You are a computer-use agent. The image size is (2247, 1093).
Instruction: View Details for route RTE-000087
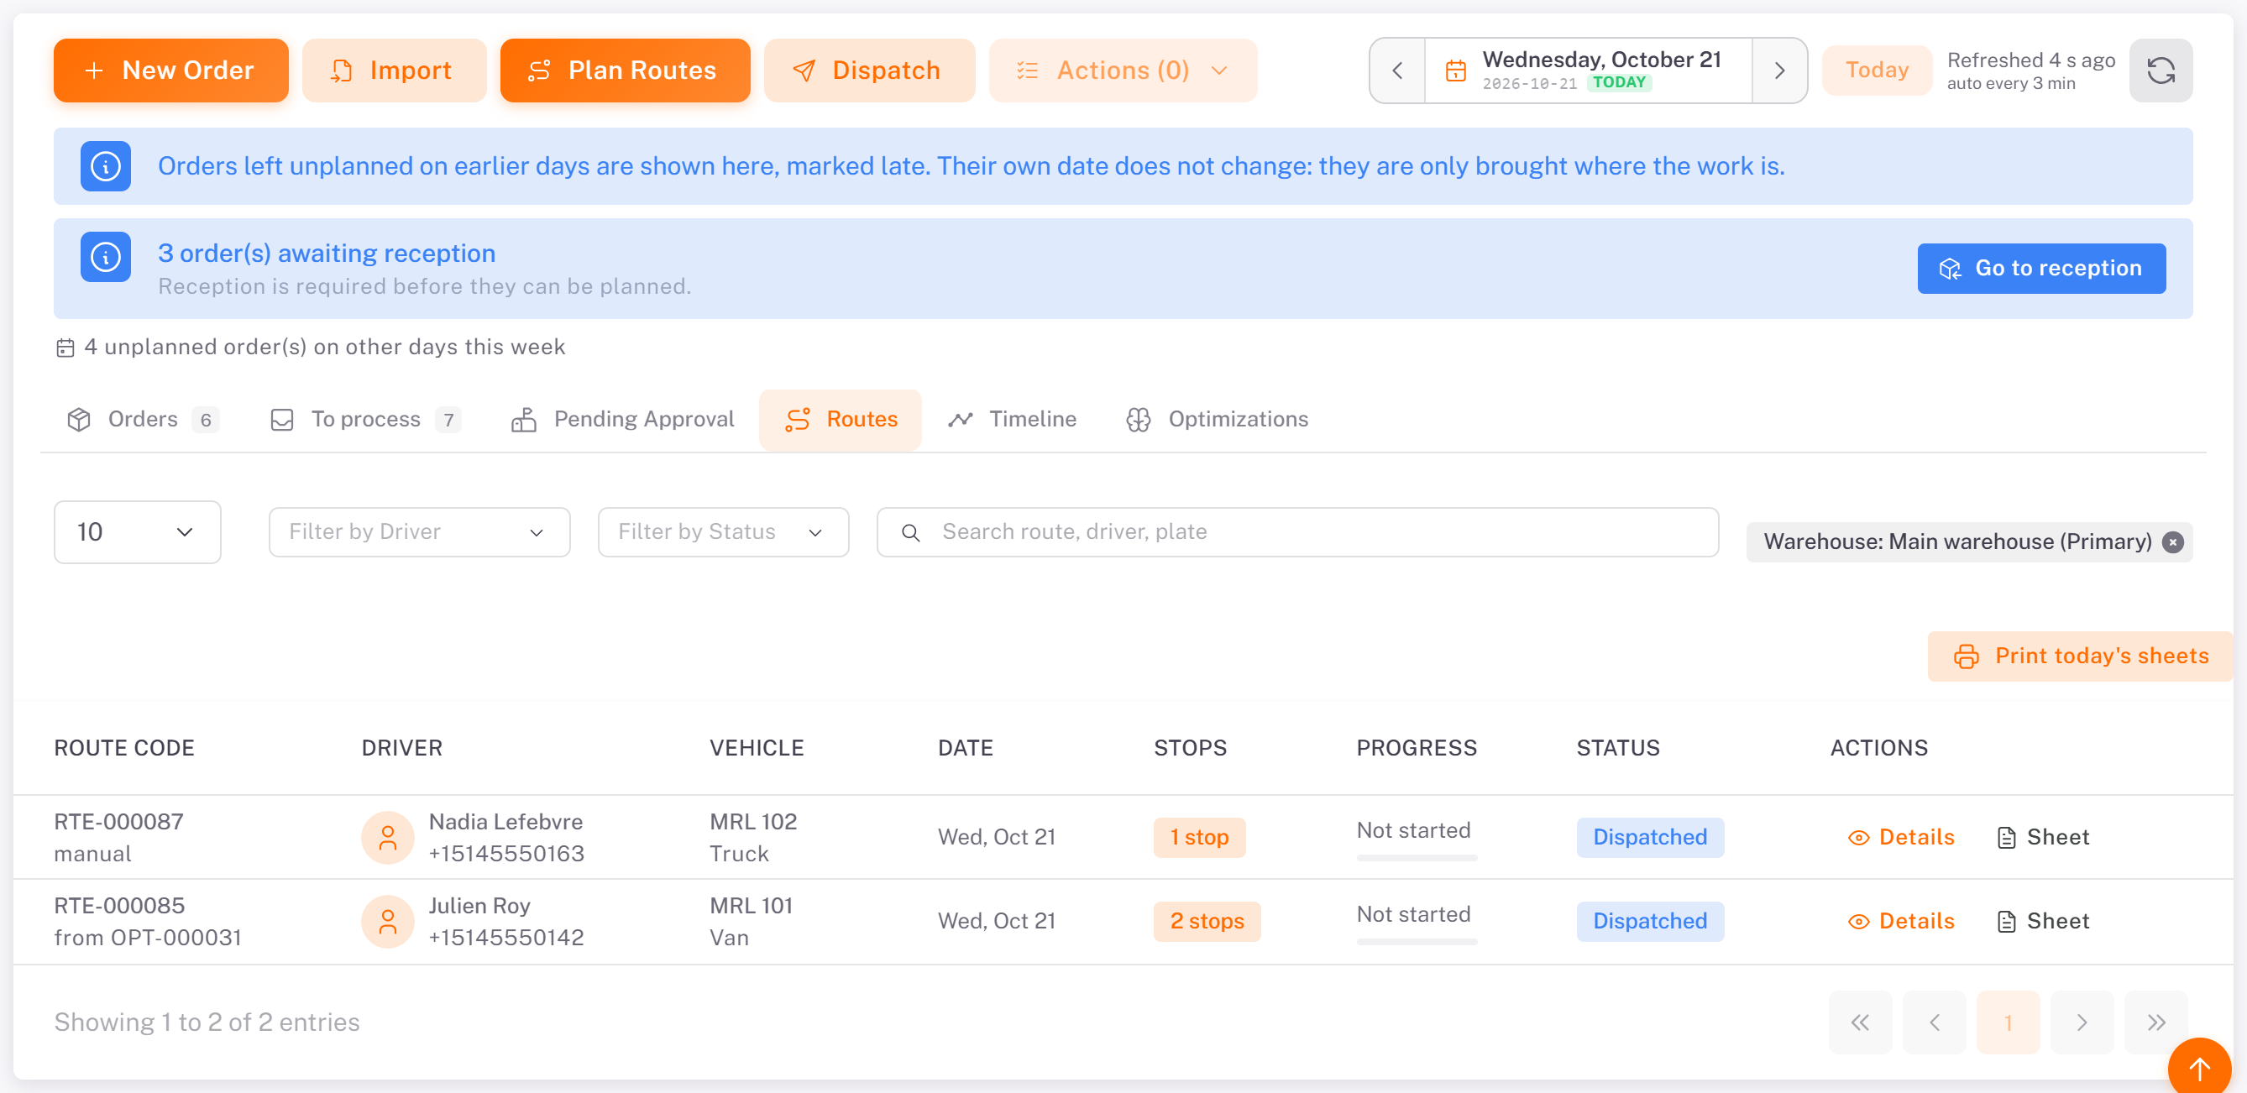[x=1901, y=838]
